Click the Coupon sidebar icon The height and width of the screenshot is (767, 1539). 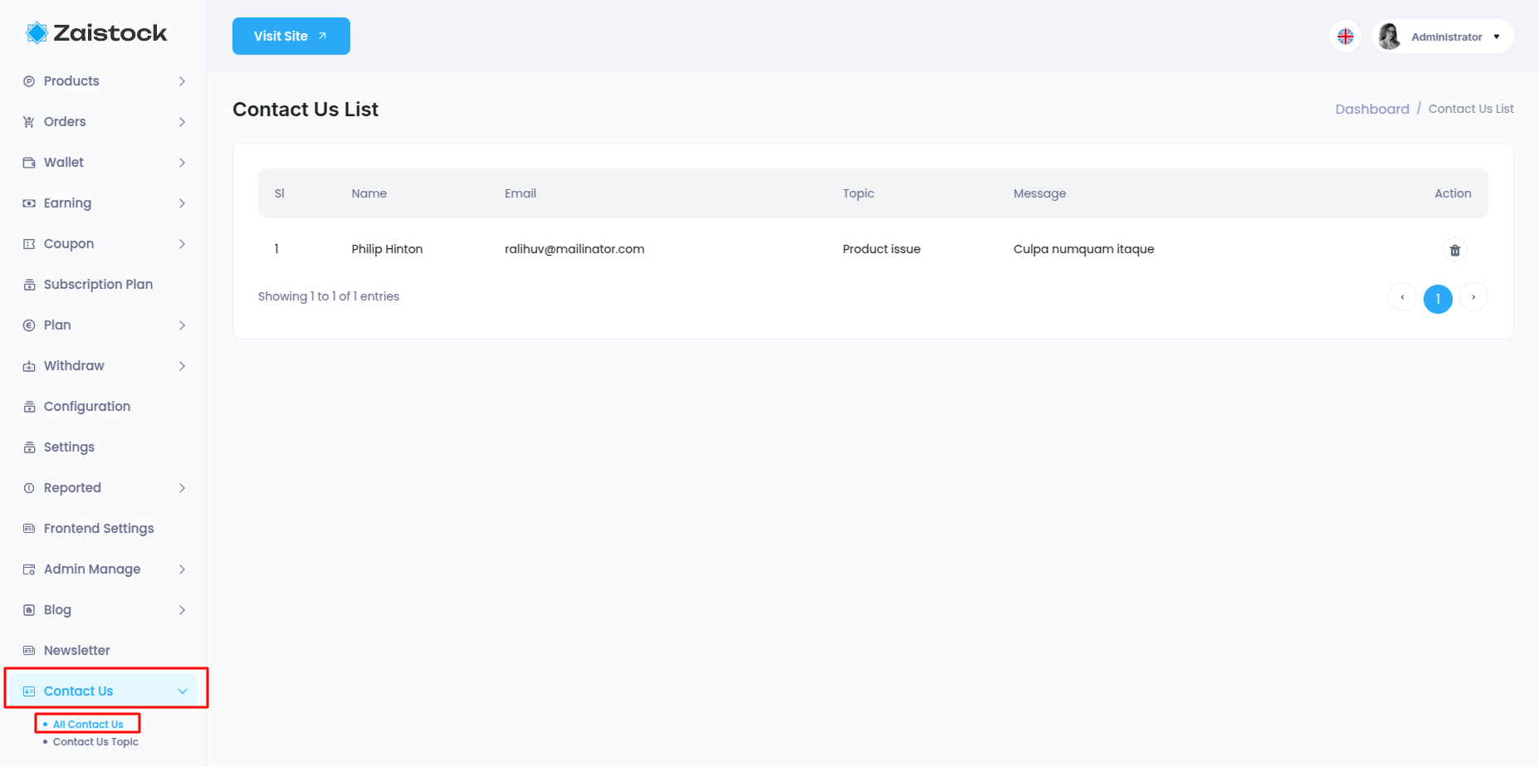pos(29,244)
